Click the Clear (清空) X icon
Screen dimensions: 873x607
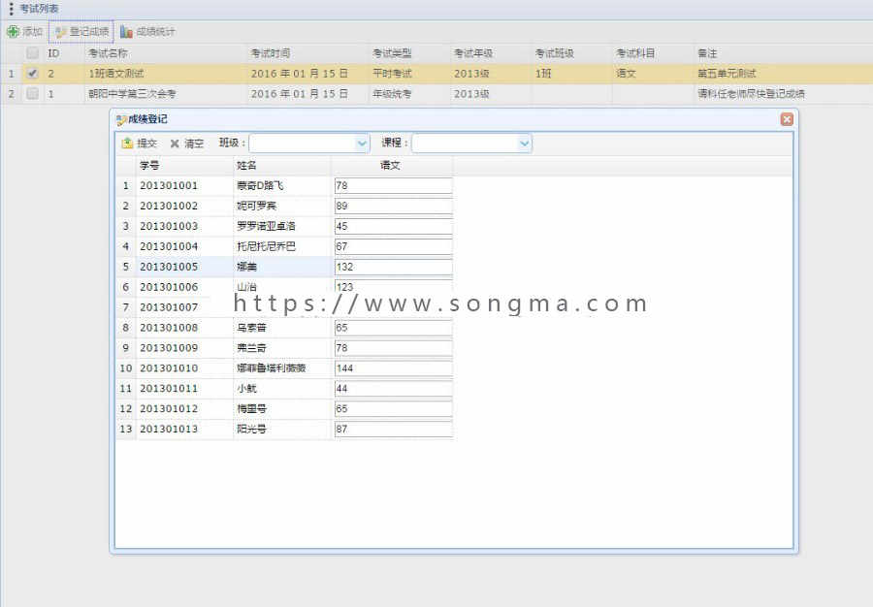tap(175, 144)
